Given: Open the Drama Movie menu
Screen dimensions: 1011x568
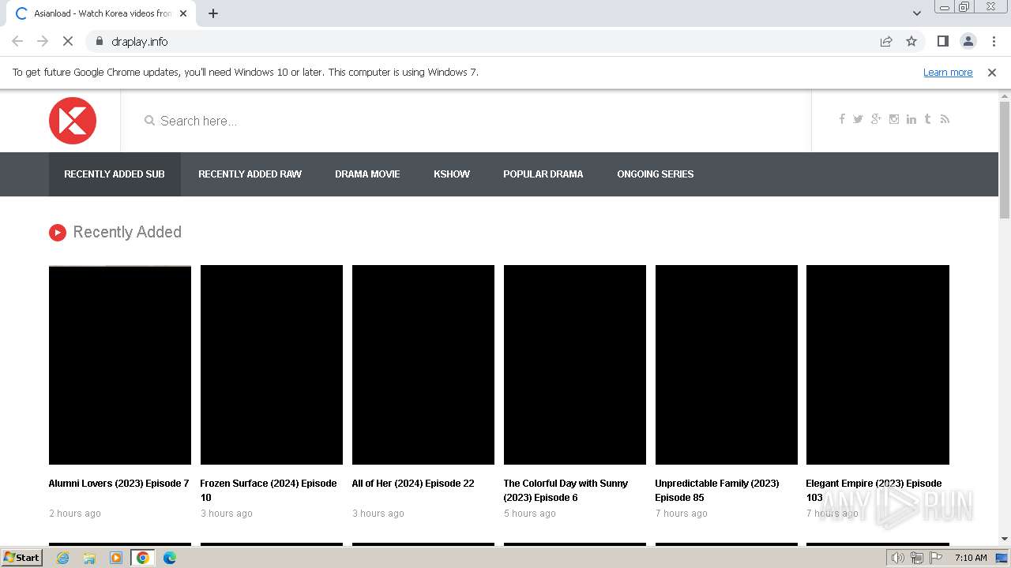Looking at the screenshot, I should pyautogui.click(x=367, y=174).
